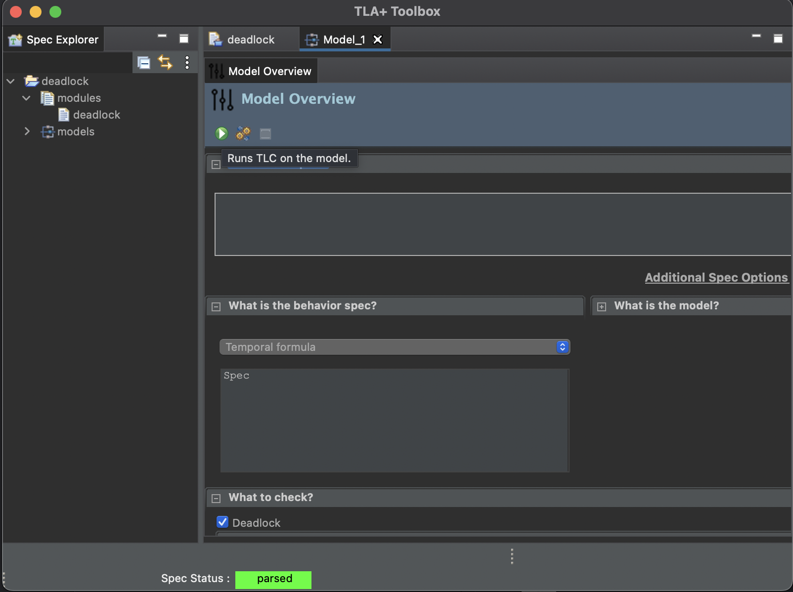Screen dimensions: 793x592
Task: Select the deadlock module in tree
Action: coord(96,115)
